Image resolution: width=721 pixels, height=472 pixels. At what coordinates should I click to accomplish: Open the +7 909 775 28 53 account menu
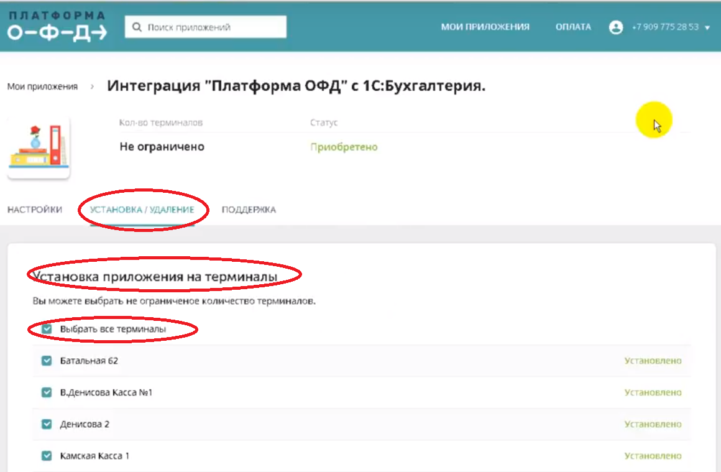(x=665, y=27)
